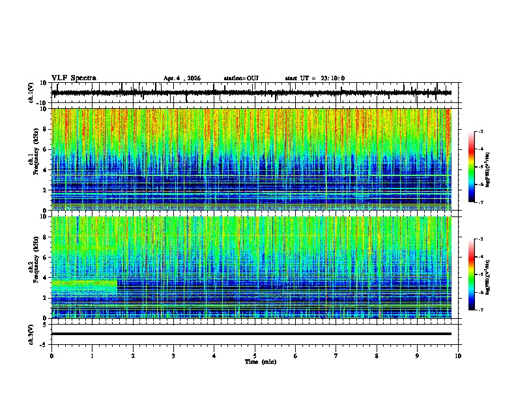Viewport: 516px width, 399px height.
Task: Click the ch.1 spectrogram color bar
Action: pyautogui.click(x=472, y=167)
